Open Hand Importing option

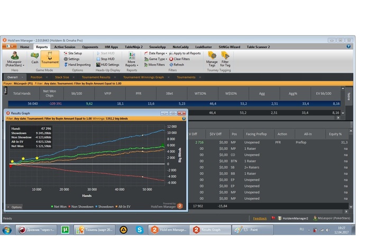(77, 65)
